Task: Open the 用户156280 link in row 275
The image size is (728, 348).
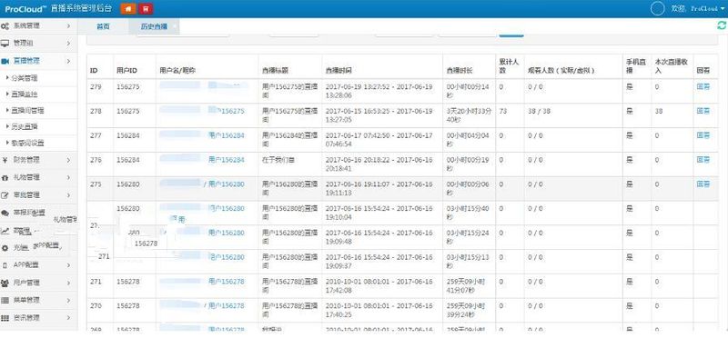Action: coord(227,184)
